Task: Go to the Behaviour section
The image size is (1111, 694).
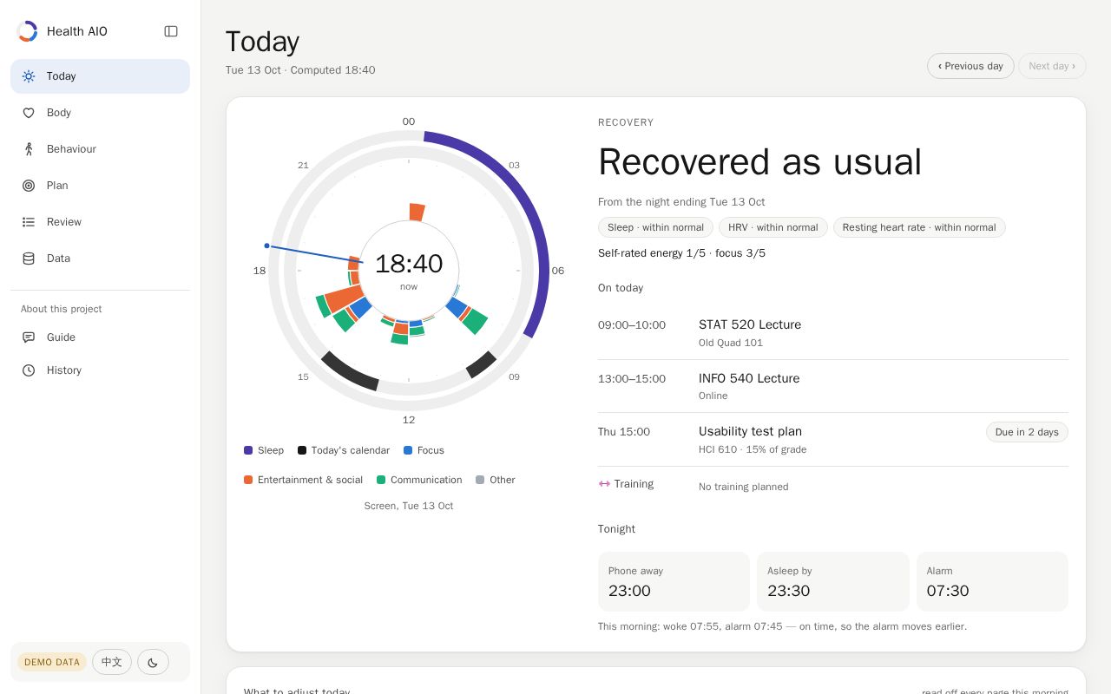Action: click(x=100, y=149)
